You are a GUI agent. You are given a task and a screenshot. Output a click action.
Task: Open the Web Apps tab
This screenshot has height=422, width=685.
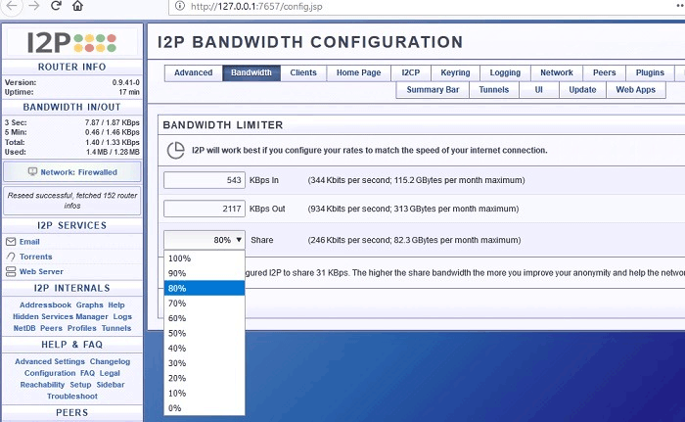[x=636, y=90]
